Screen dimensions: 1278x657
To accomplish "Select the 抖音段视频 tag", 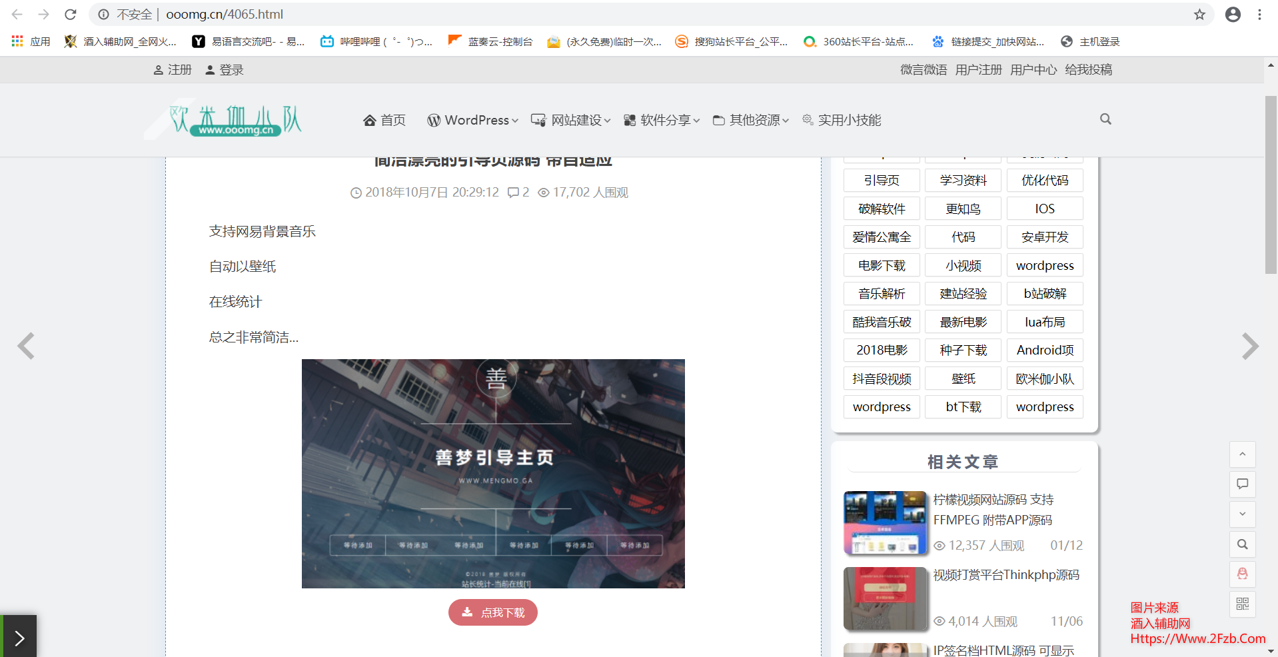I will click(882, 378).
